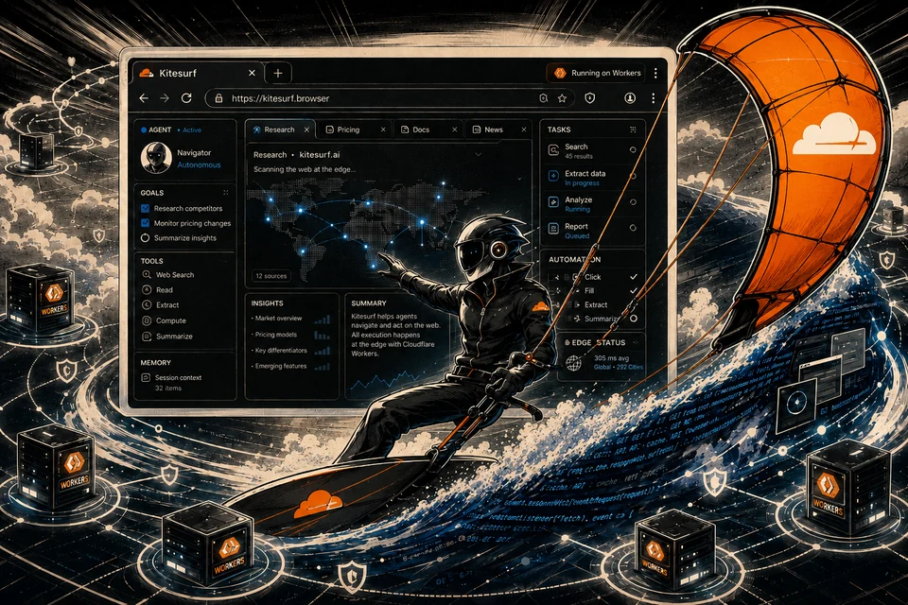Toggle the Extract data task status circle
The height and width of the screenshot is (605, 908).
point(633,176)
